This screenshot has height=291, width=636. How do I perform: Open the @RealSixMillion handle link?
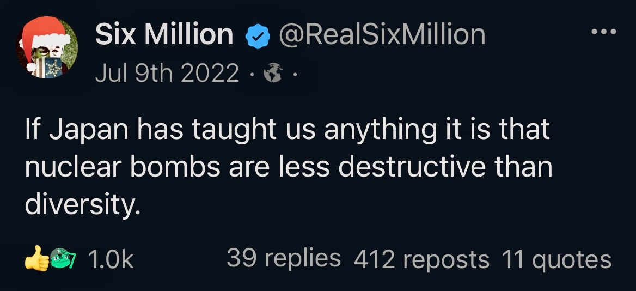point(381,35)
